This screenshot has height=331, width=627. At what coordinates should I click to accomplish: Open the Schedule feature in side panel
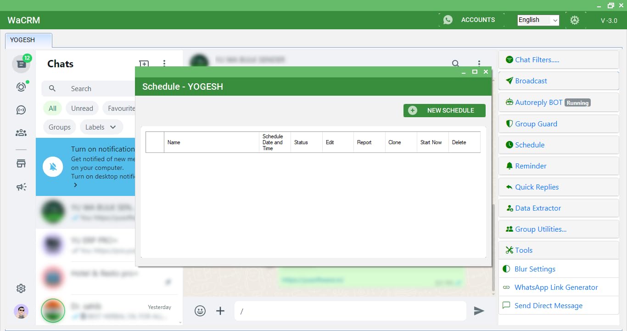pyautogui.click(x=559, y=145)
